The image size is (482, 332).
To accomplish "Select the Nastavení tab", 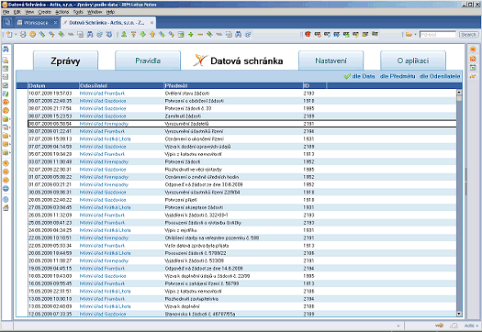I will pos(331,61).
